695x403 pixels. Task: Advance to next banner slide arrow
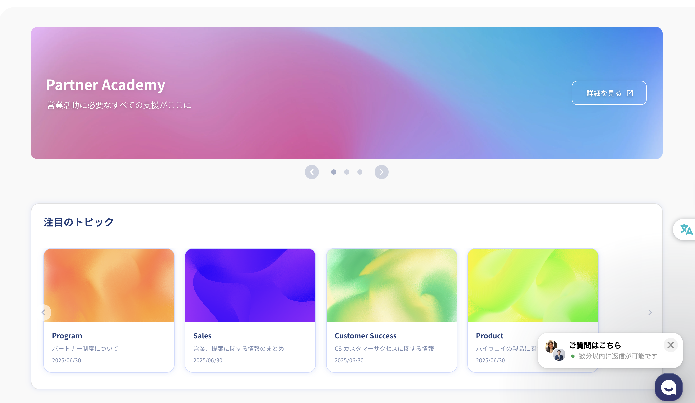[x=381, y=172]
